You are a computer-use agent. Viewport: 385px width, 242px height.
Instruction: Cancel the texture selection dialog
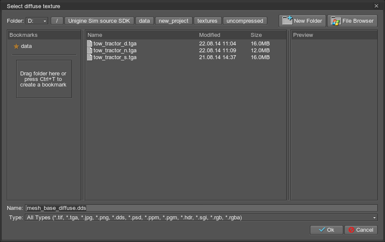coord(361,230)
